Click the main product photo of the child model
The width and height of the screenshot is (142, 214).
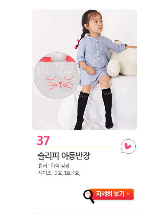pyautogui.click(x=85, y=70)
